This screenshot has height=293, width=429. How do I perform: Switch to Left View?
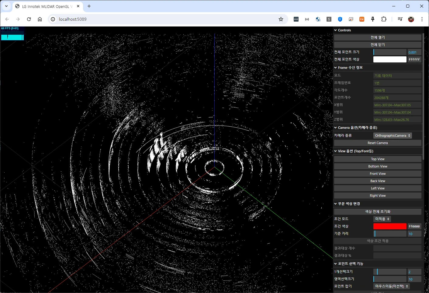[378, 188]
